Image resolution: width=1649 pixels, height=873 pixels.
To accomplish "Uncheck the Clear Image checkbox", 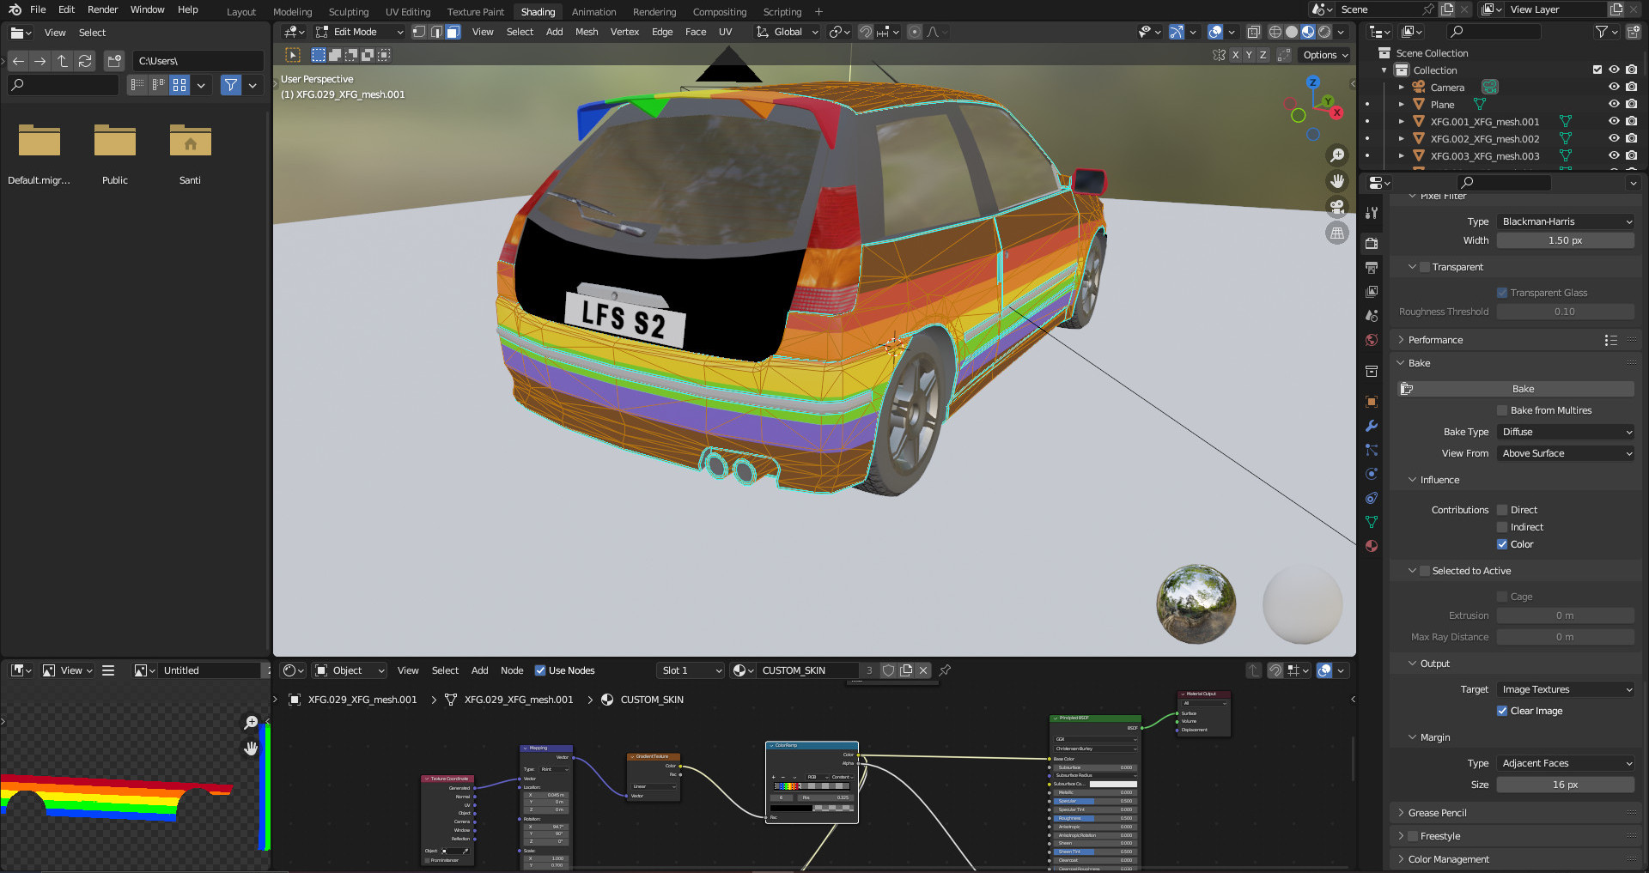I will (1502, 711).
